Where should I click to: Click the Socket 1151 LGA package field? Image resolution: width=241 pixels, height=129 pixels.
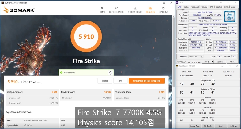[x=205, y=18]
